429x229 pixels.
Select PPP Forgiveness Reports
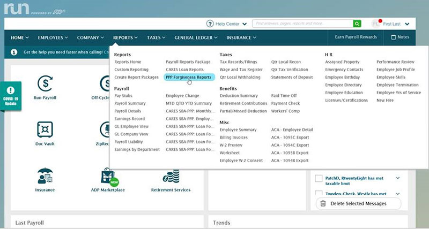point(189,77)
